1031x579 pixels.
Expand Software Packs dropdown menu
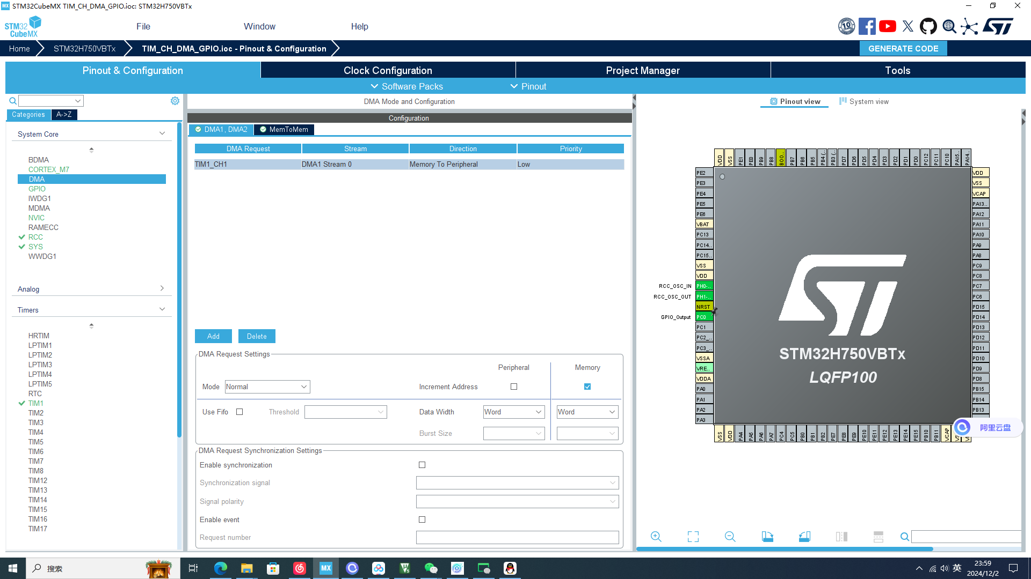407,86
